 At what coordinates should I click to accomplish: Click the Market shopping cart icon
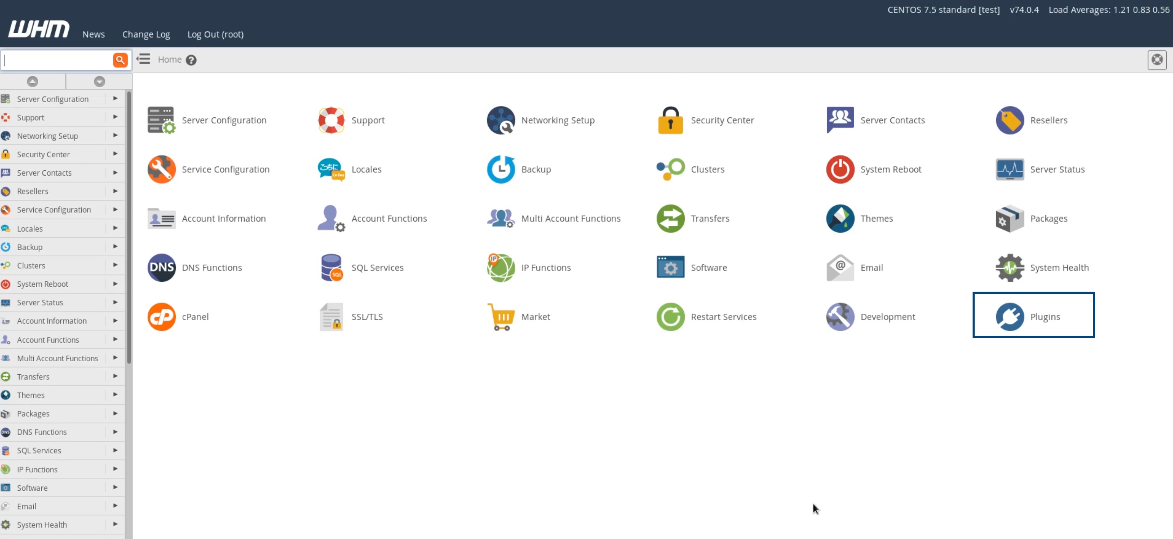pos(501,317)
